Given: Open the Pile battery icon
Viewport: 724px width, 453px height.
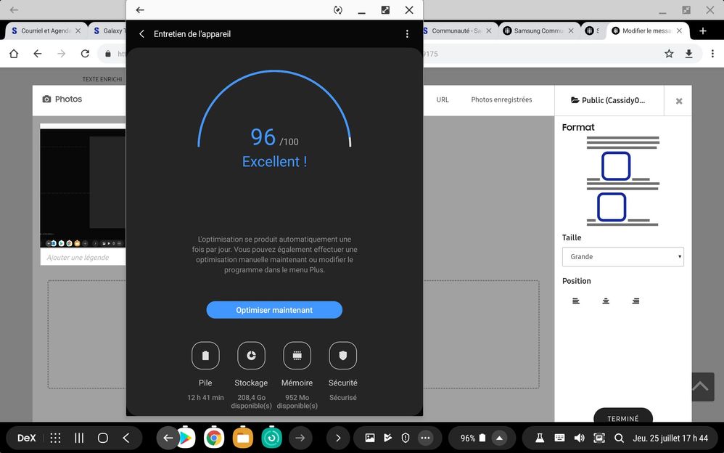Looking at the screenshot, I should (205, 356).
